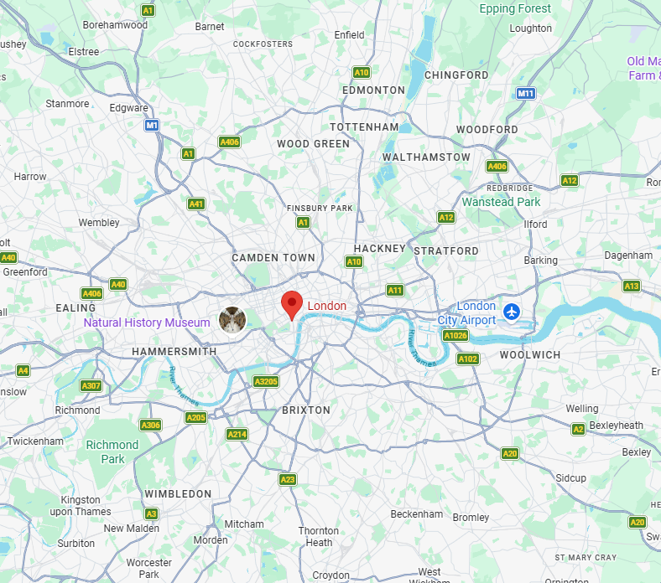Click the Wimbledon district label
661x583 pixels.
click(x=178, y=493)
